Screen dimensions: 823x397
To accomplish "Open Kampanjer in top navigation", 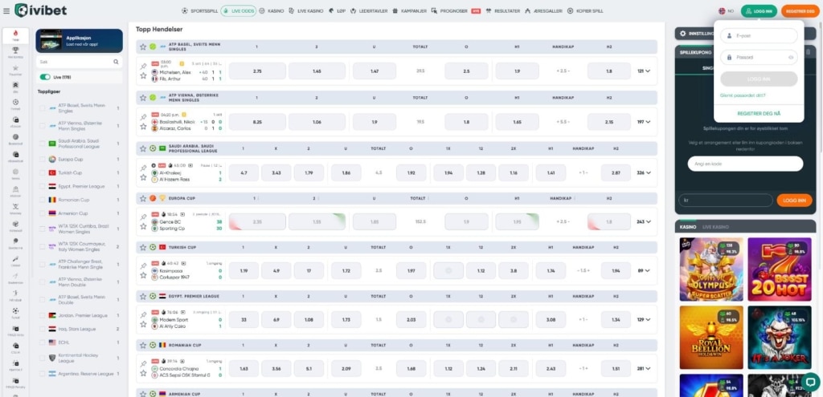I will click(409, 10).
